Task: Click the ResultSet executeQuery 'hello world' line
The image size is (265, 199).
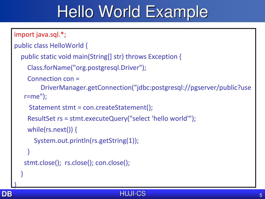Action: click(x=112, y=118)
